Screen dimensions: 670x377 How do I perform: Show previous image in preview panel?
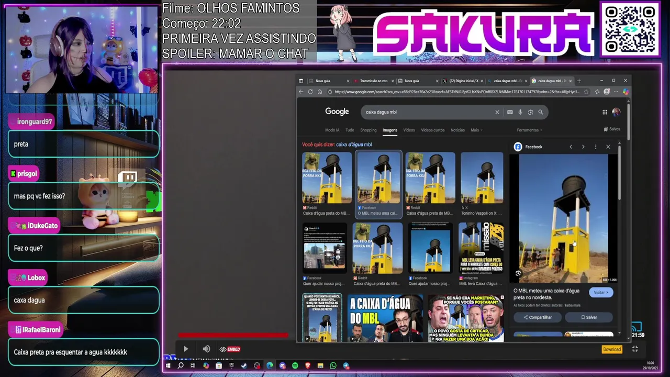[571, 147]
